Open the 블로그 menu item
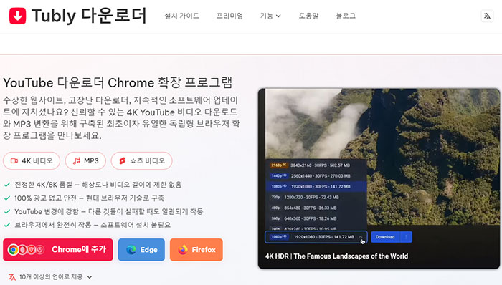This screenshot has height=285, width=502. point(346,16)
